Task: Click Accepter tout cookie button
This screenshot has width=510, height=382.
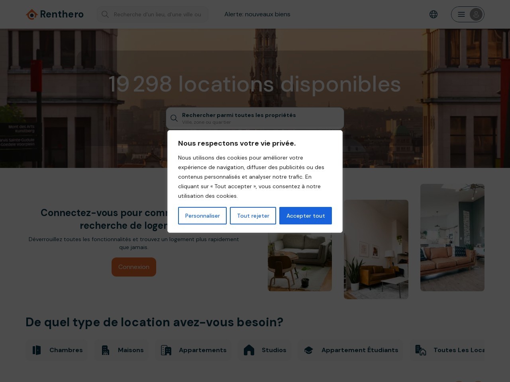Action: click(x=306, y=216)
